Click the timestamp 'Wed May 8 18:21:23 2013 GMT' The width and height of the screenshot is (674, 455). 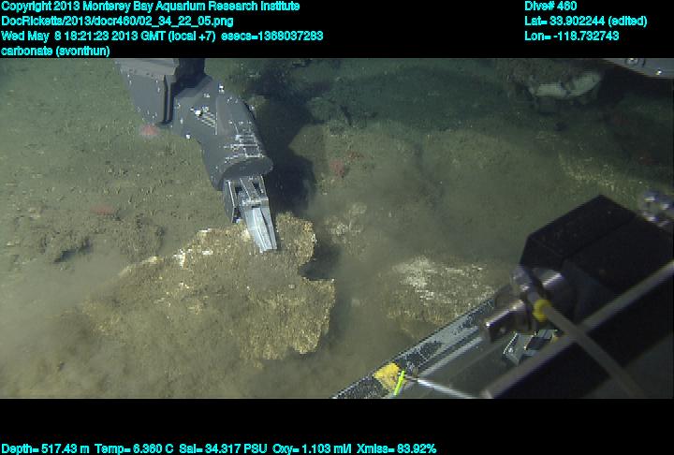coord(82,36)
